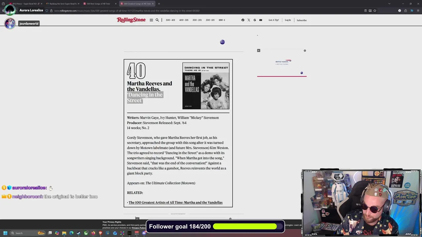Open Steam from the taskbar
This screenshot has height=237, width=422.
(x=78, y=233)
